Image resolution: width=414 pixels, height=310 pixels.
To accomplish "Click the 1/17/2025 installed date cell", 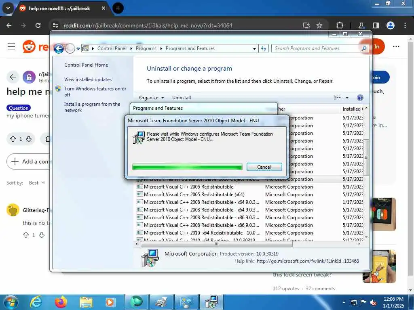I will (353, 202).
